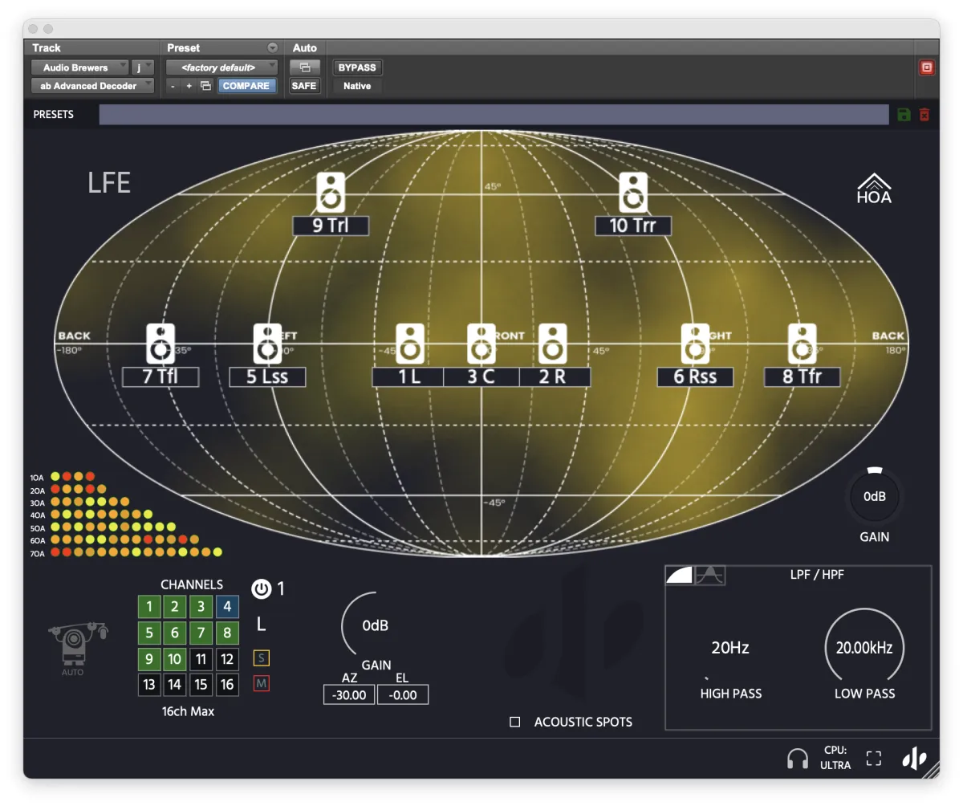Click the fullscreen brackets icon
The image size is (963, 806).
click(x=874, y=759)
